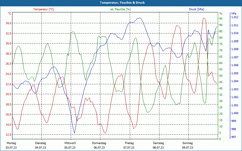Click the 75 humidity axis value

221,44
